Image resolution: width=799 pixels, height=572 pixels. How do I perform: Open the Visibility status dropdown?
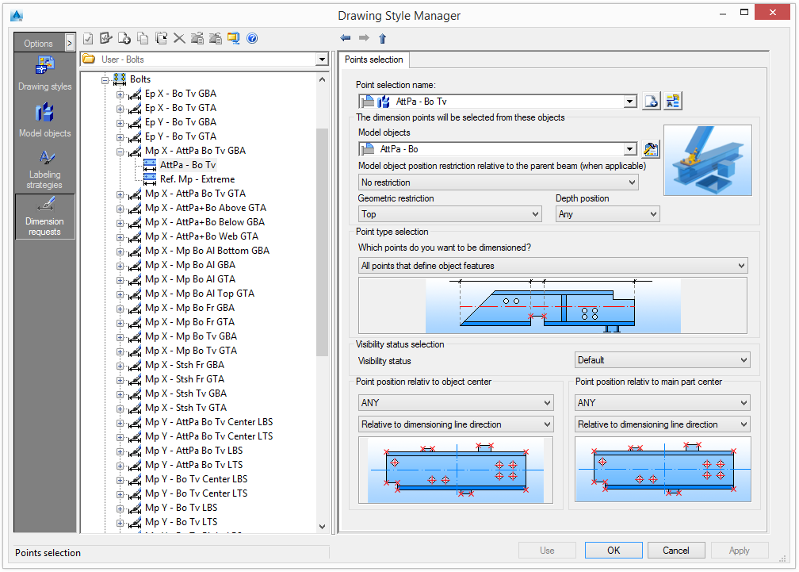662,360
